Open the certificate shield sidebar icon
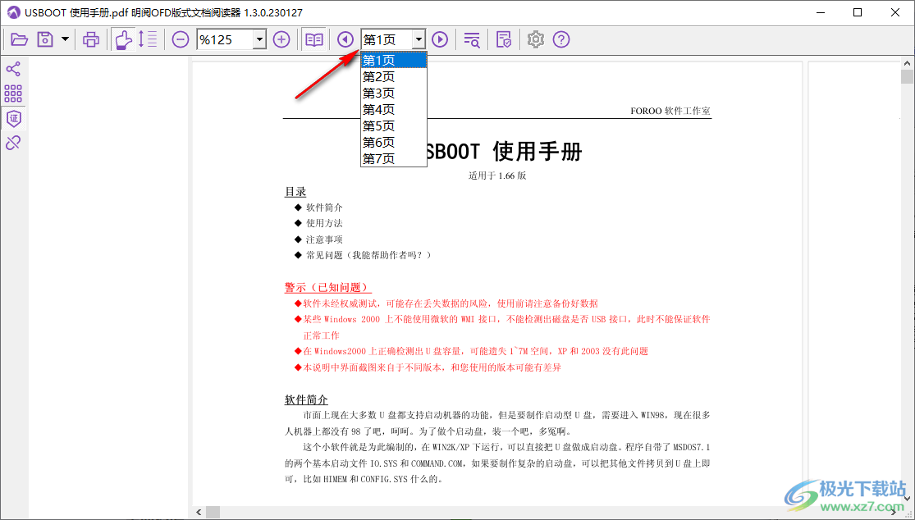This screenshot has height=520, width=915. pyautogui.click(x=13, y=118)
